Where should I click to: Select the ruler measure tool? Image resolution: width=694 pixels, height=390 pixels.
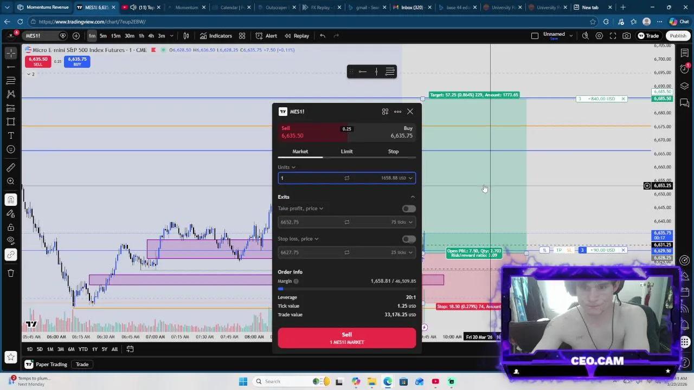pos(11,167)
